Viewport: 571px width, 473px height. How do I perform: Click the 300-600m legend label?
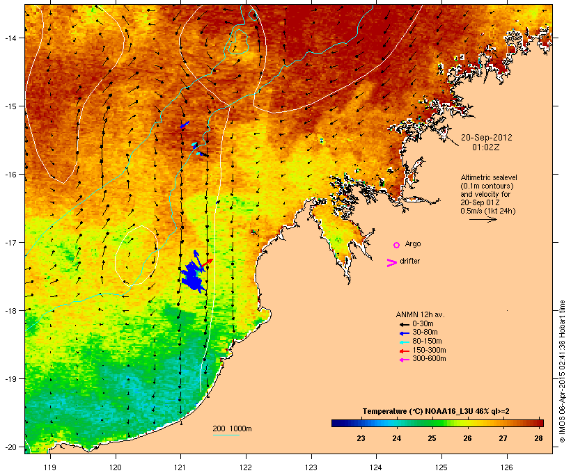429,359
